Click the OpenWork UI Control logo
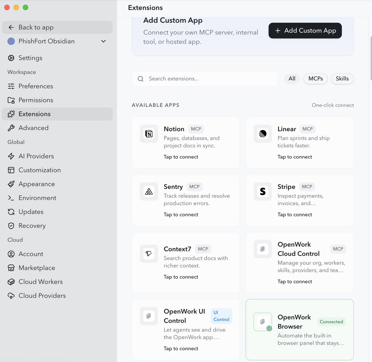The image size is (372, 362). 149,316
